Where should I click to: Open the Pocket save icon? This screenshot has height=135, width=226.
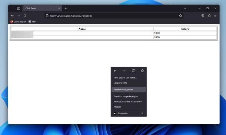203,15
